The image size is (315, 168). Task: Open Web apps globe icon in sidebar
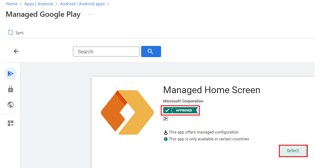point(11,105)
